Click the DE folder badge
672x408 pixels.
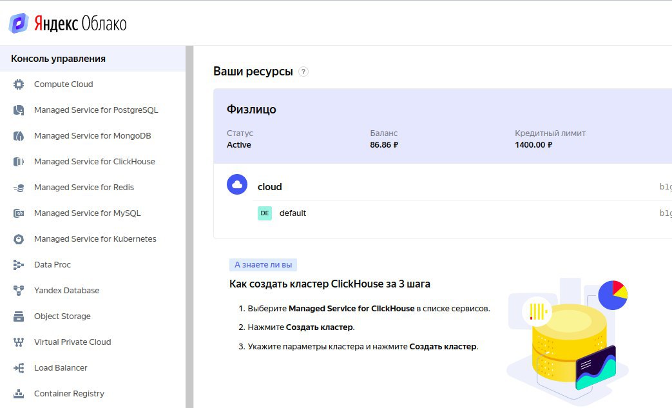coord(264,213)
